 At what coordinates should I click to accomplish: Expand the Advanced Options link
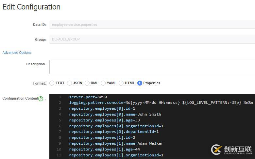pos(17,53)
